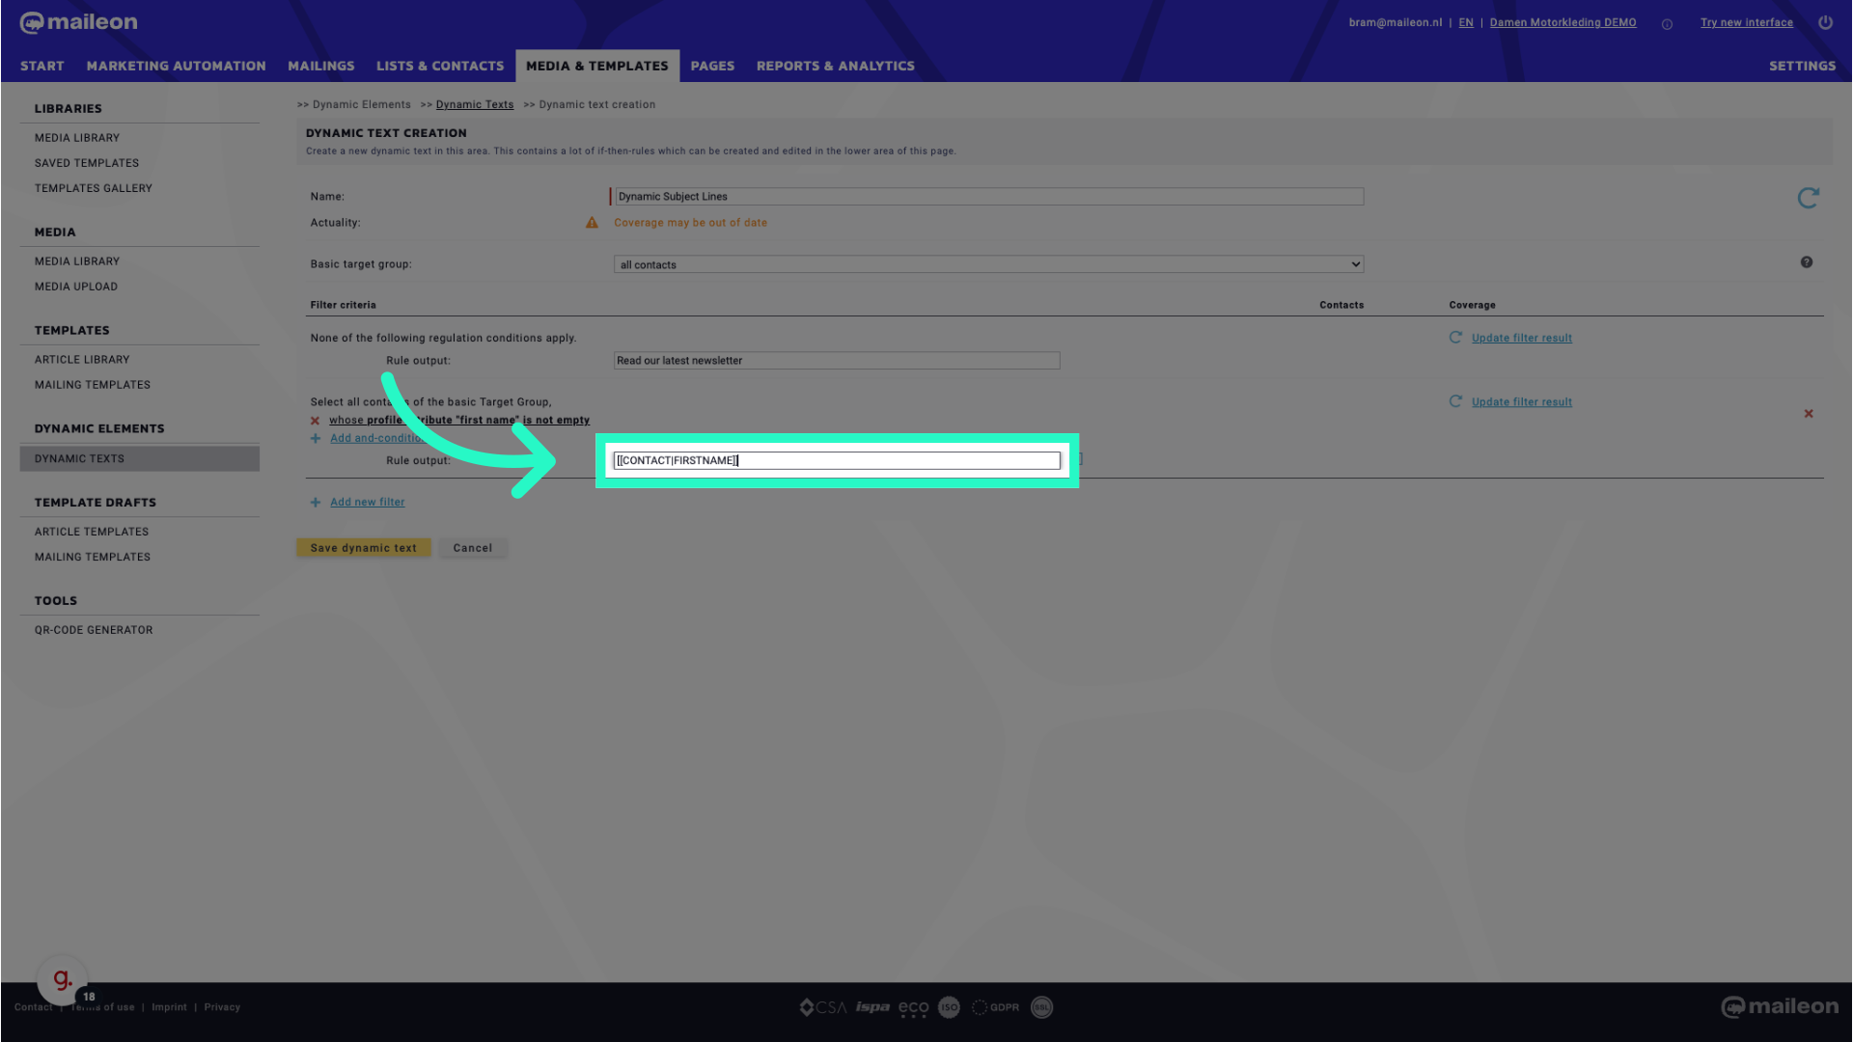Click first Update filter result link
The image size is (1853, 1042).
click(x=1522, y=339)
